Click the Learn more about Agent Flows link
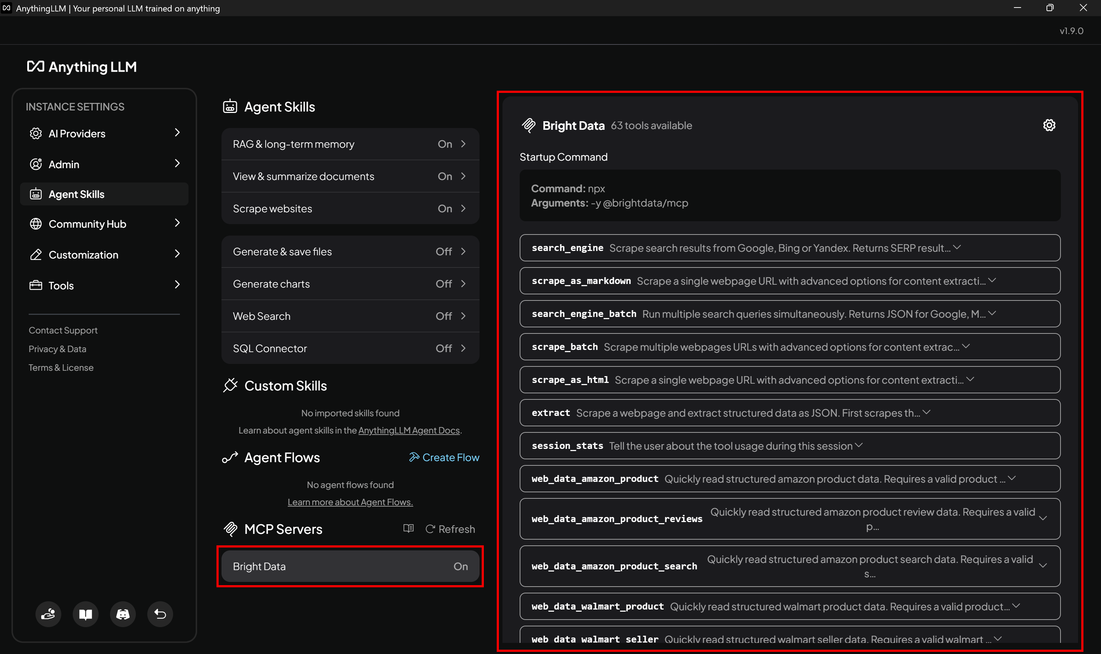The height and width of the screenshot is (654, 1101). (x=350, y=502)
